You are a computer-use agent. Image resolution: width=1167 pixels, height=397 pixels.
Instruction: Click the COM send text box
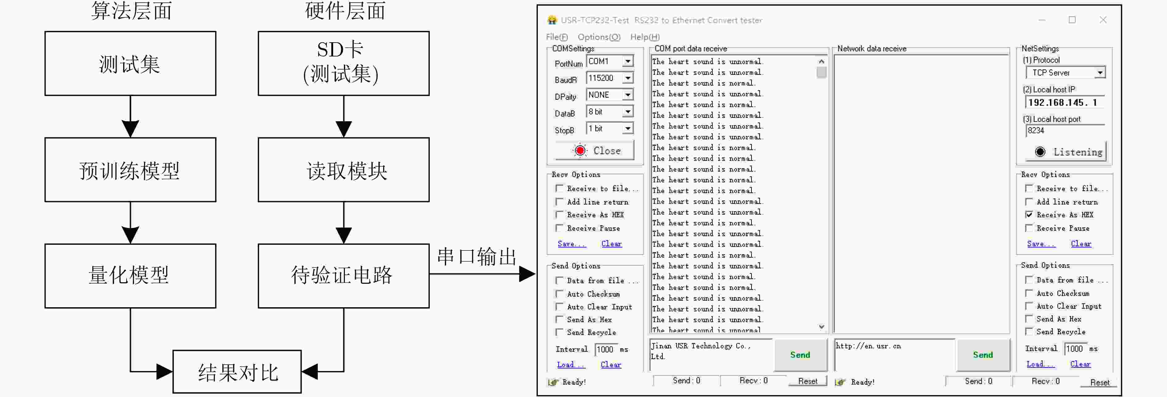coord(711,354)
